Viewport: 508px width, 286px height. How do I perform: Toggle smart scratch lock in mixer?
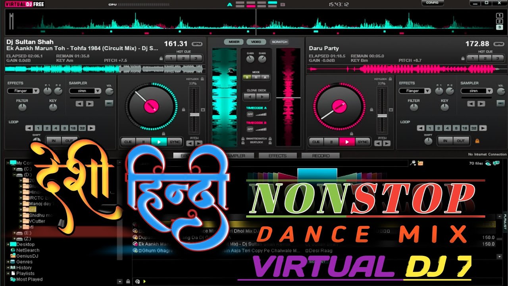242,139
